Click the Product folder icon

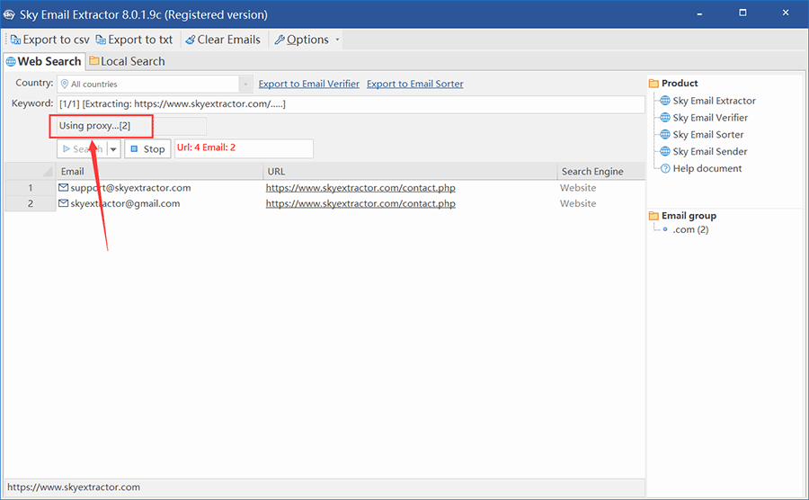[653, 83]
